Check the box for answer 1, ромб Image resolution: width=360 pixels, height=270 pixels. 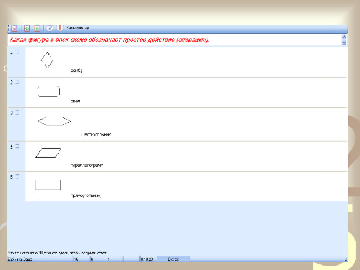pos(17,52)
